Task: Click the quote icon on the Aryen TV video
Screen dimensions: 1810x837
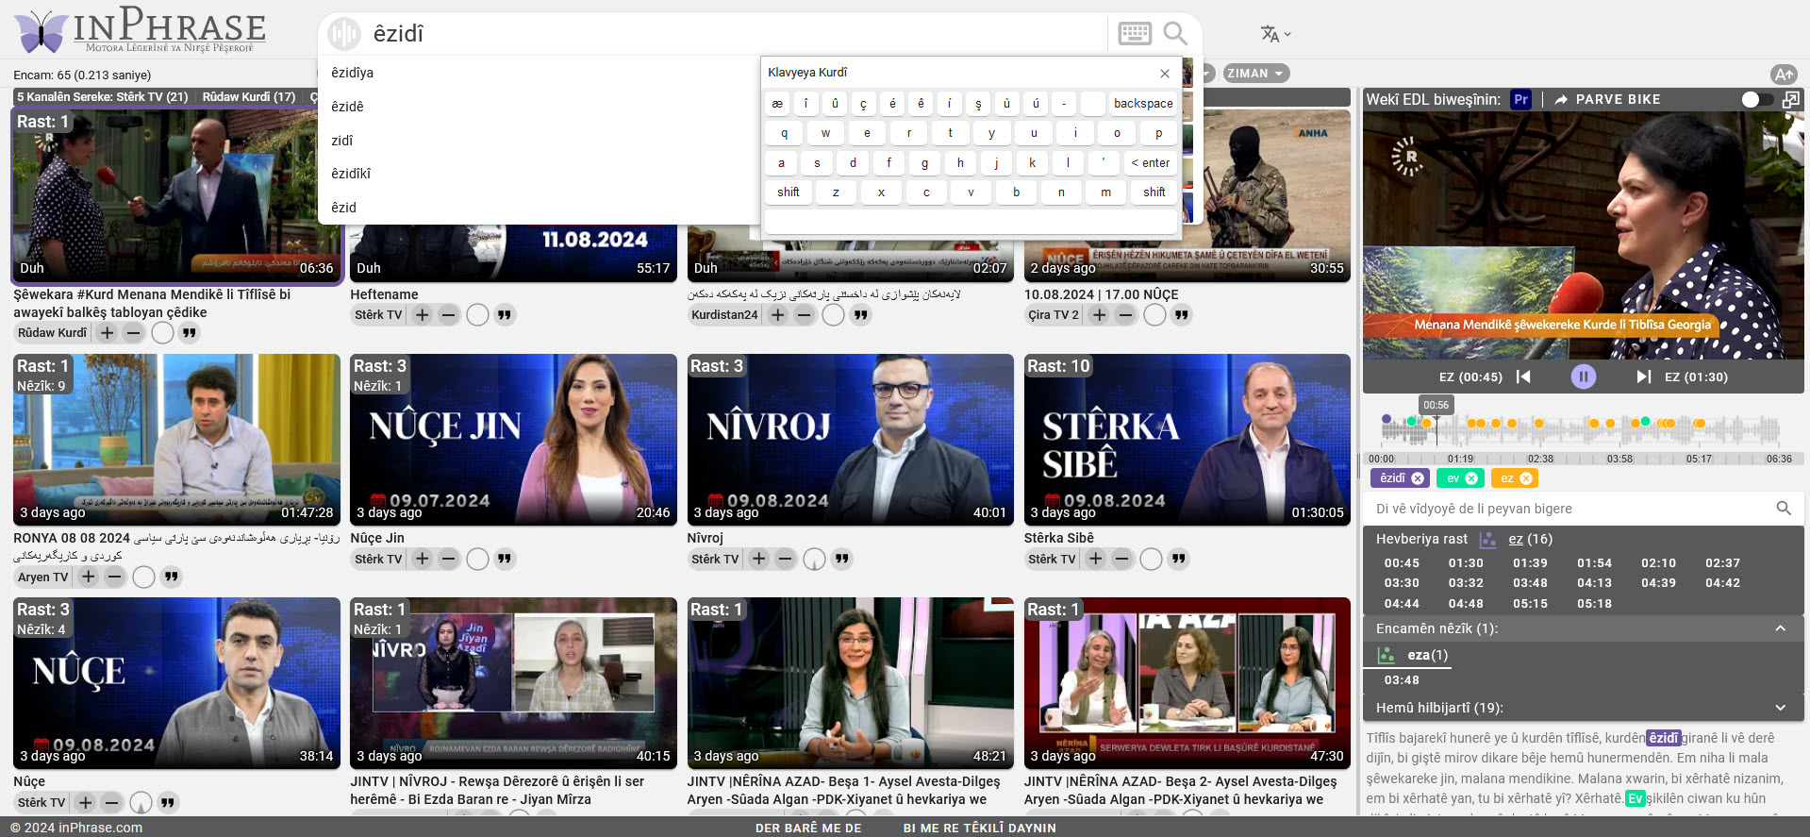Action: tap(171, 577)
